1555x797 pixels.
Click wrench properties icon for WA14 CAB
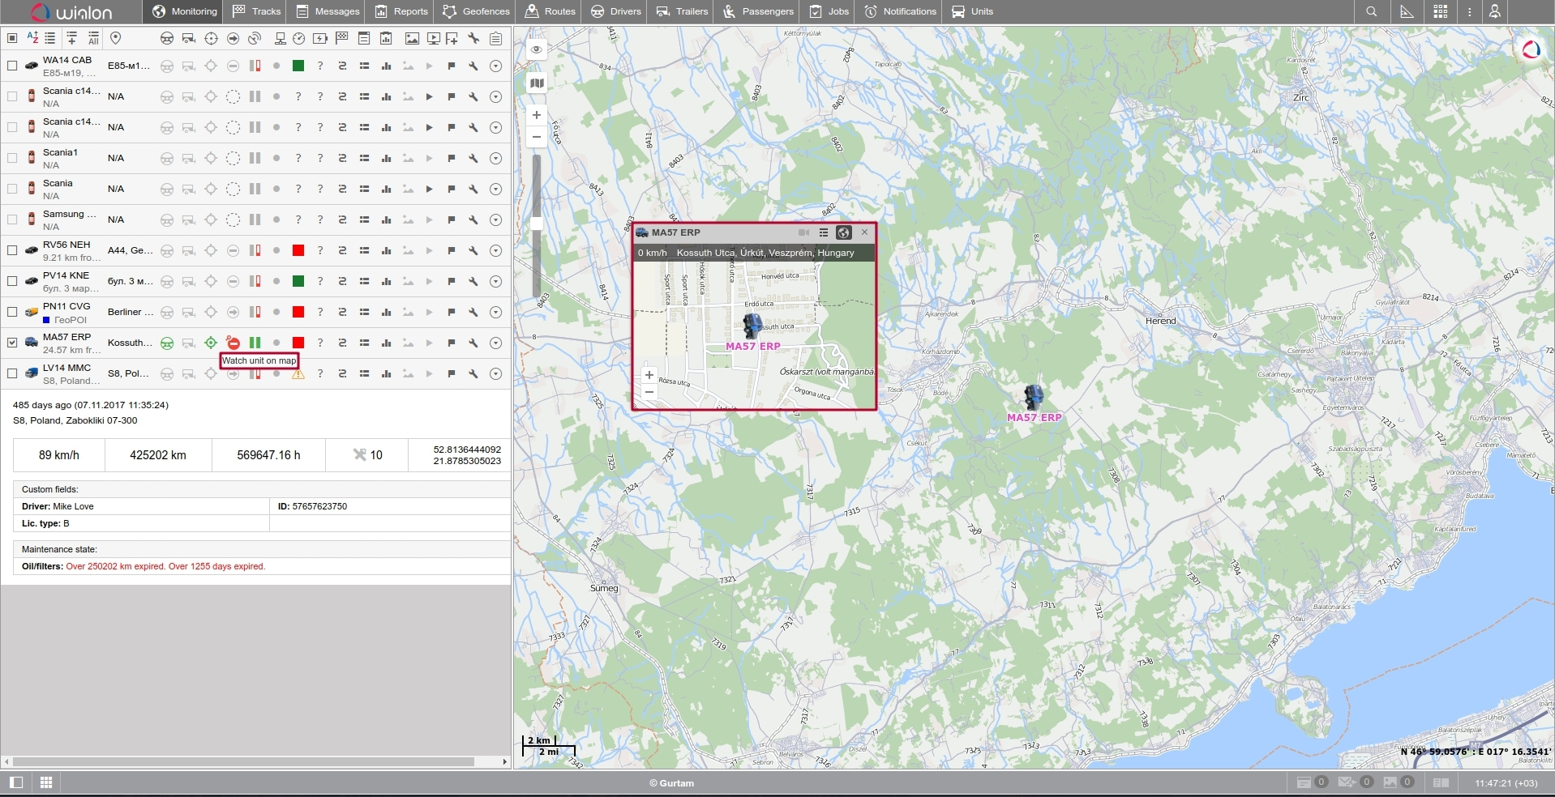click(473, 66)
